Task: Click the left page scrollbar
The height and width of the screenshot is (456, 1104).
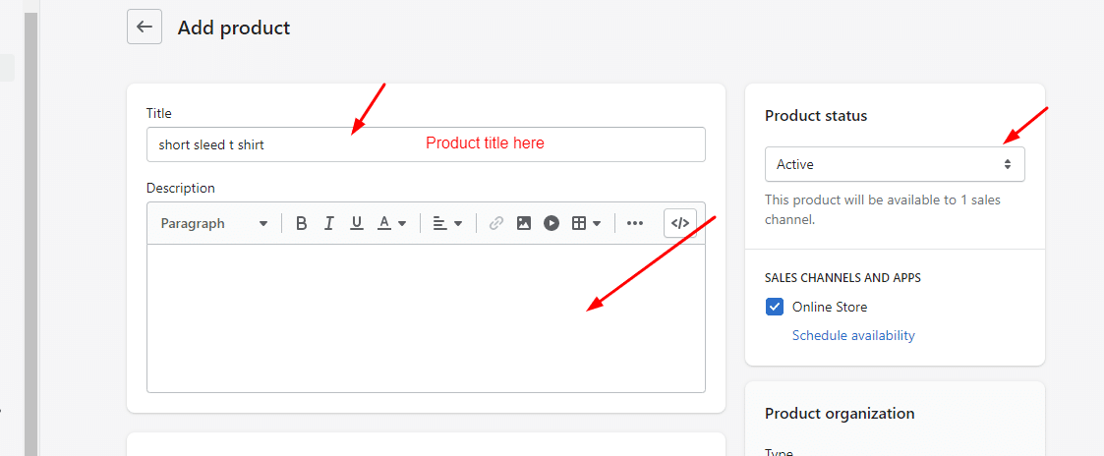Action: pos(31,232)
